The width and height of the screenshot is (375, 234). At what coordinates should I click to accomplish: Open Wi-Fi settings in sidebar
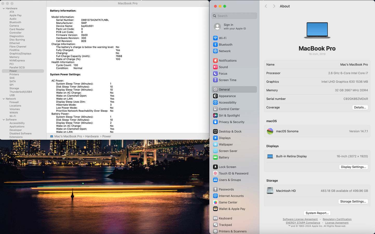[222, 38]
